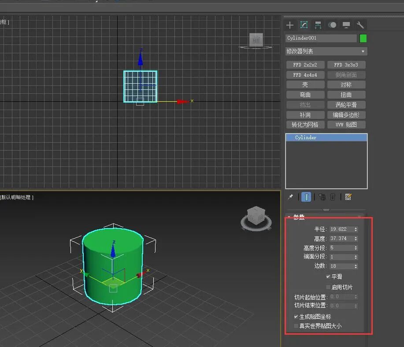Apply the FFD 2x2x2 modifier
Screen dimensions: 404x347
pyautogui.click(x=305, y=65)
